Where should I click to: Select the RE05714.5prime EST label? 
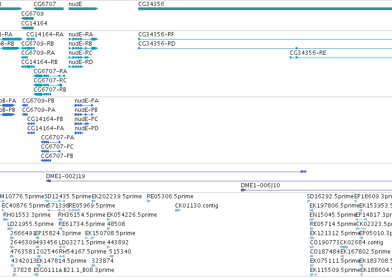coord(333,224)
